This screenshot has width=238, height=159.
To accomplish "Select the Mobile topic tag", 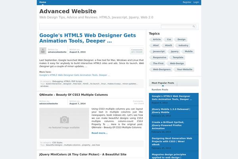I will click(188, 51).
